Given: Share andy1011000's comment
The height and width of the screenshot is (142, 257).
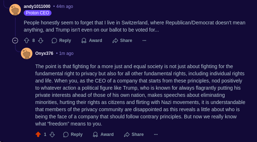Looking at the screenshot, I should [122, 41].
